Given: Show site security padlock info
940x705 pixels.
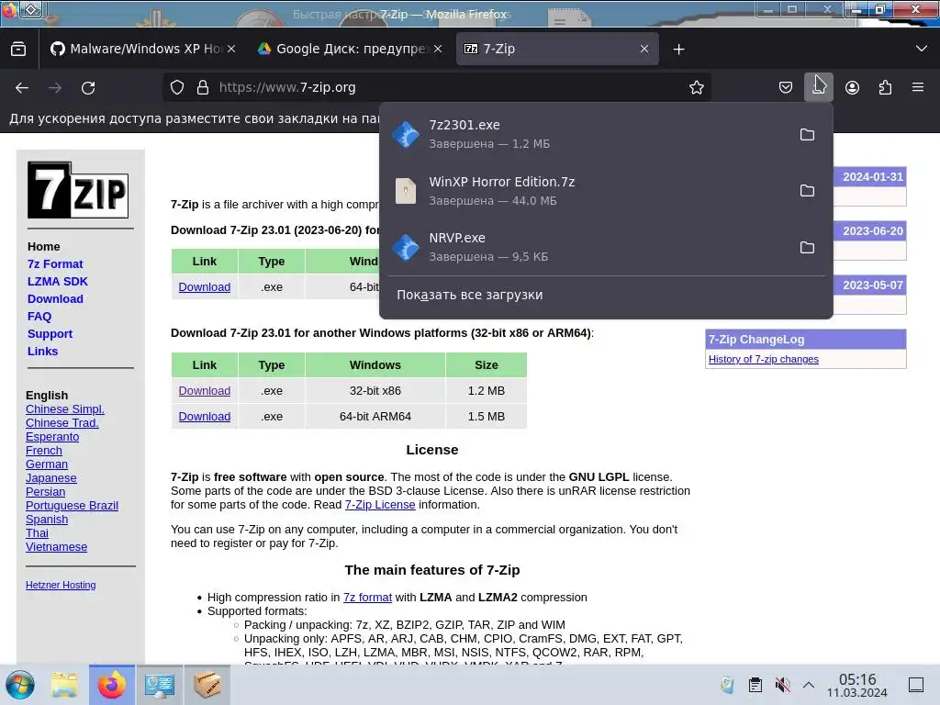Looking at the screenshot, I should 203,87.
